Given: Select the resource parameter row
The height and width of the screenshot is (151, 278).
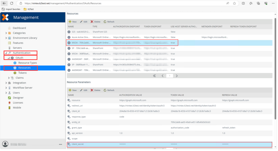Looking at the screenshot, I should point(169,100).
